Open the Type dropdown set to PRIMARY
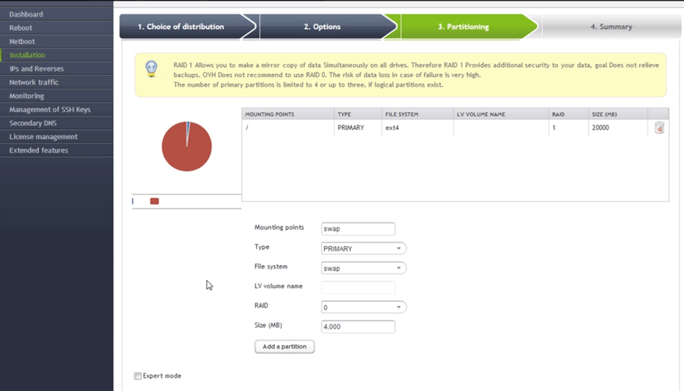The width and height of the screenshot is (684, 391). coord(363,248)
